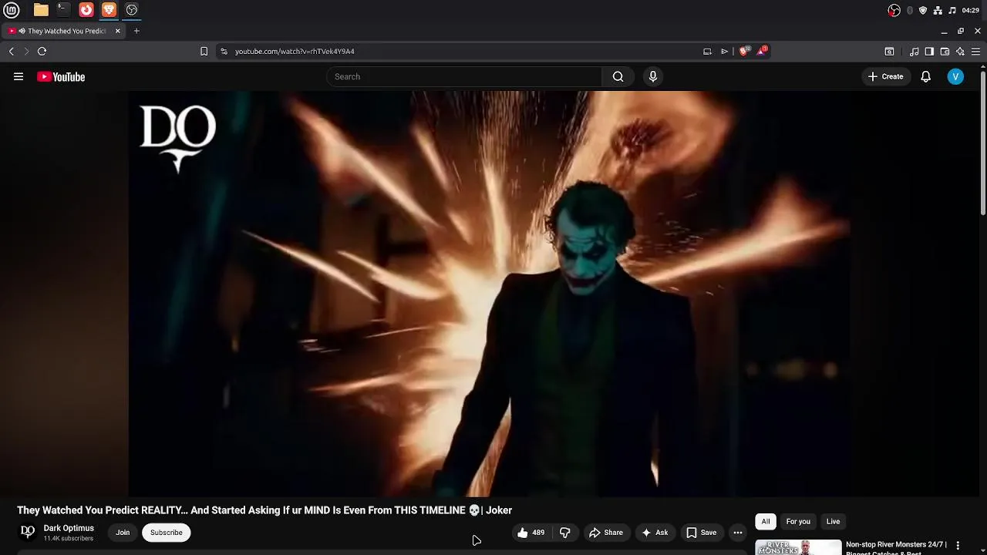987x555 pixels.
Task: Bookmark this page in the address bar
Action: pyautogui.click(x=204, y=51)
